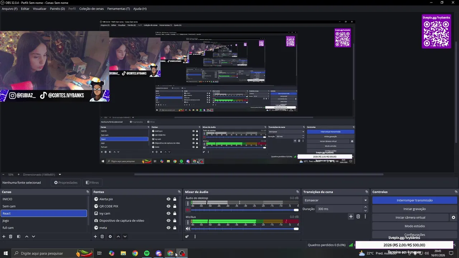Open the Windows Start menu
The width and height of the screenshot is (459, 258).
point(5,253)
